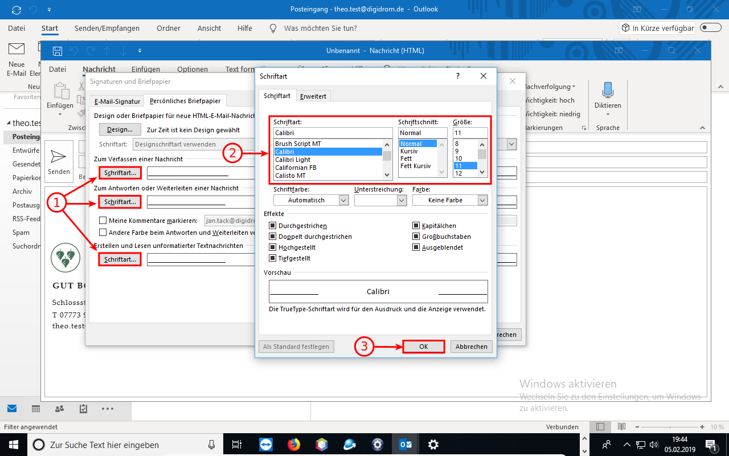
Task: Open TeamViewer from the taskbar
Action: coord(266,444)
